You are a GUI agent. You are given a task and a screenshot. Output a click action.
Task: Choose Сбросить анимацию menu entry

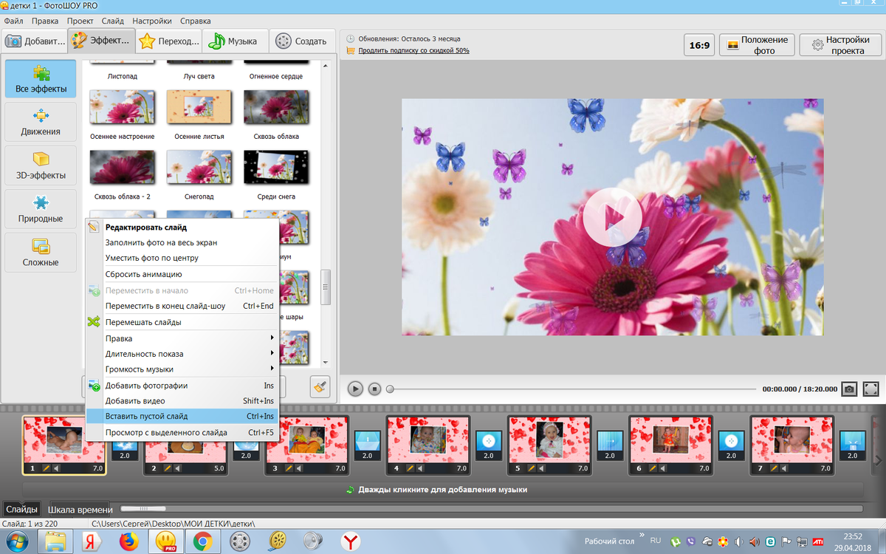(182, 274)
